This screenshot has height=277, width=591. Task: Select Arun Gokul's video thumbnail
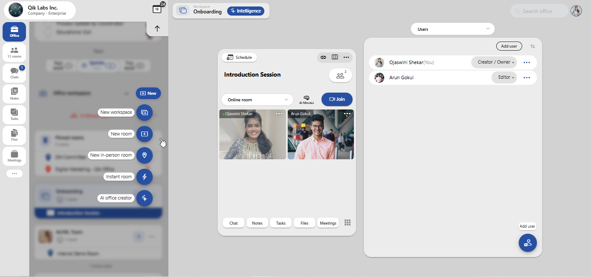[321, 134]
